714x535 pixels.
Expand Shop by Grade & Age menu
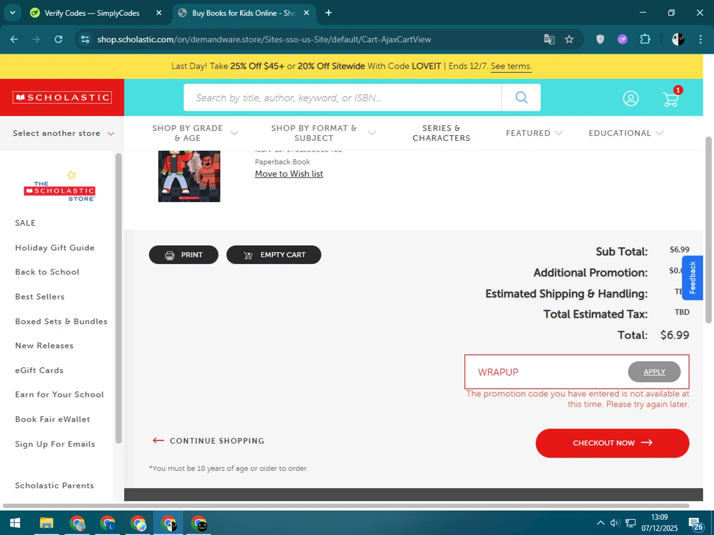click(x=195, y=133)
